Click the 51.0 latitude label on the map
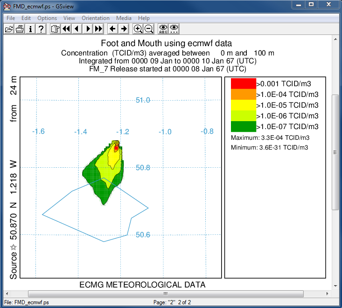The image size is (342, 308). 143,100
